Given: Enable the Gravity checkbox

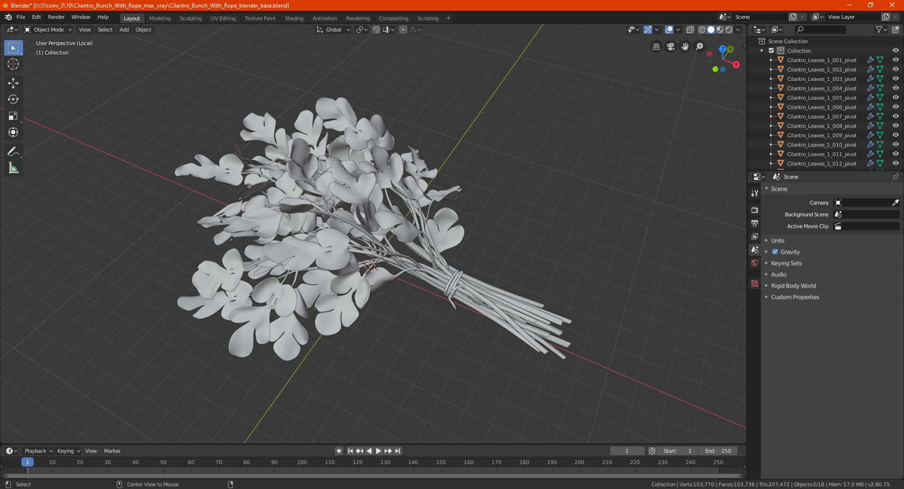Looking at the screenshot, I should [775, 252].
